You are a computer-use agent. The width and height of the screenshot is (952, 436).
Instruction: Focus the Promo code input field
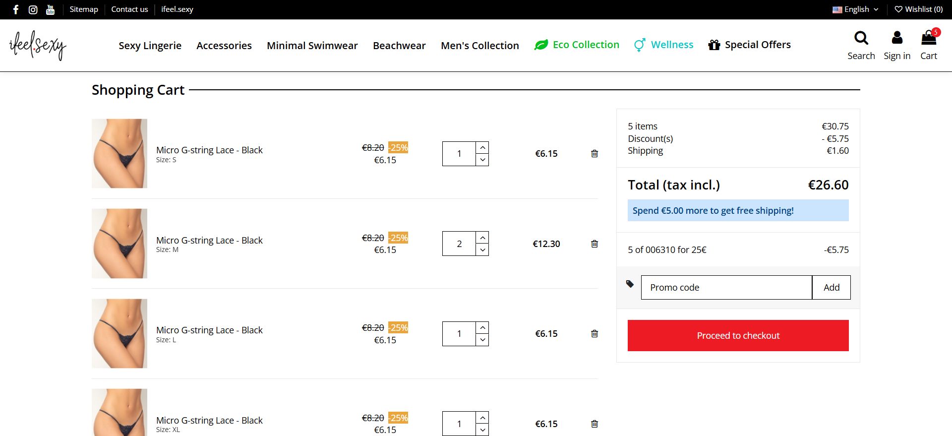726,288
